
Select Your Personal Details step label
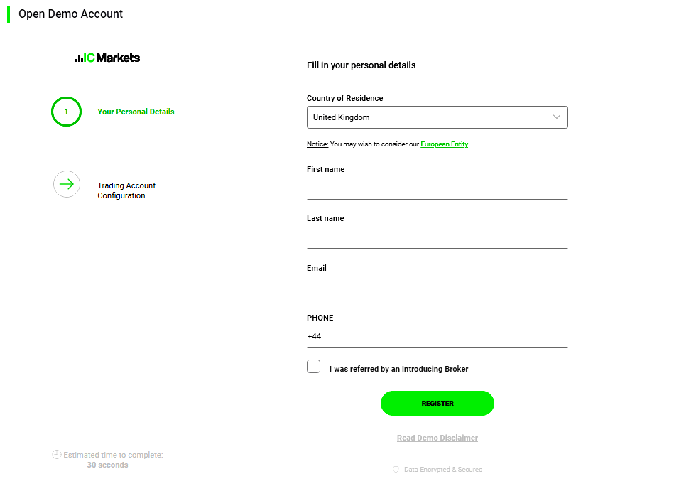[136, 112]
